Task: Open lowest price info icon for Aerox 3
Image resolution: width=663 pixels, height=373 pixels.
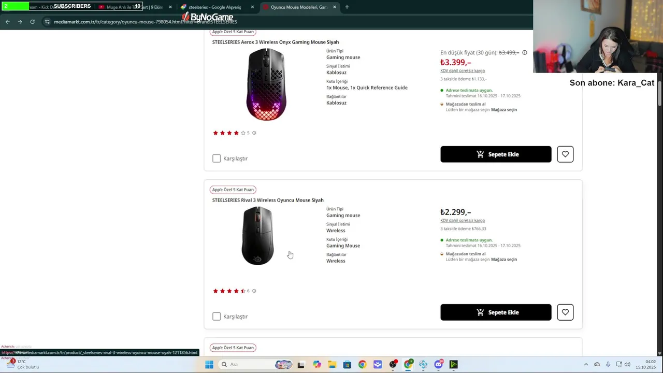Action: 525,53
